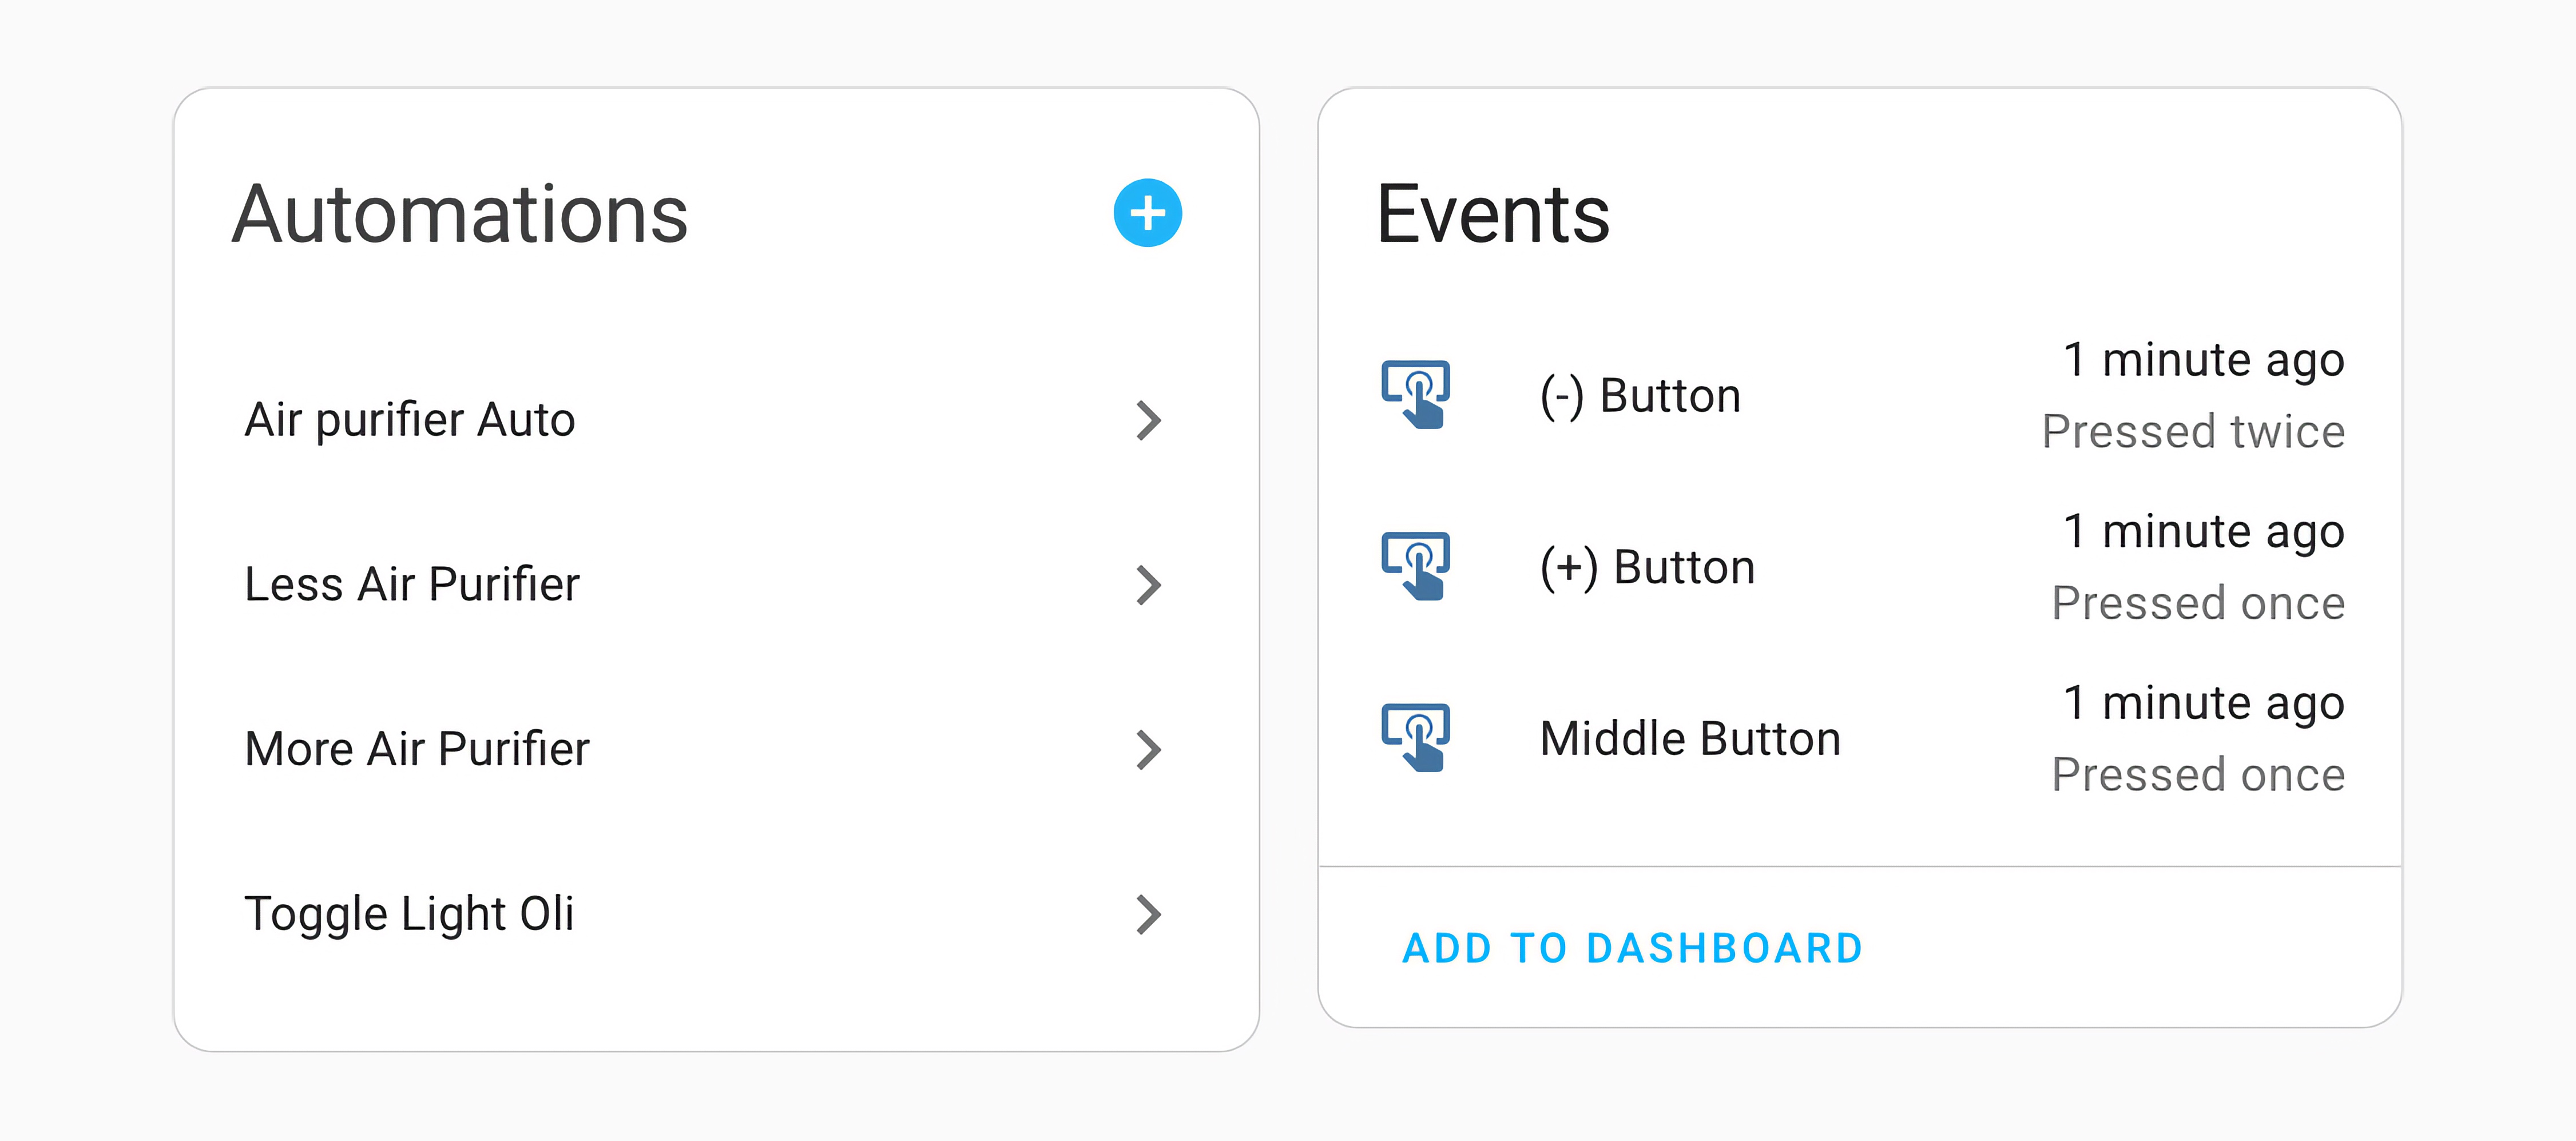Click Add to Dashboard link
This screenshot has width=2576, height=1141.
(1632, 948)
